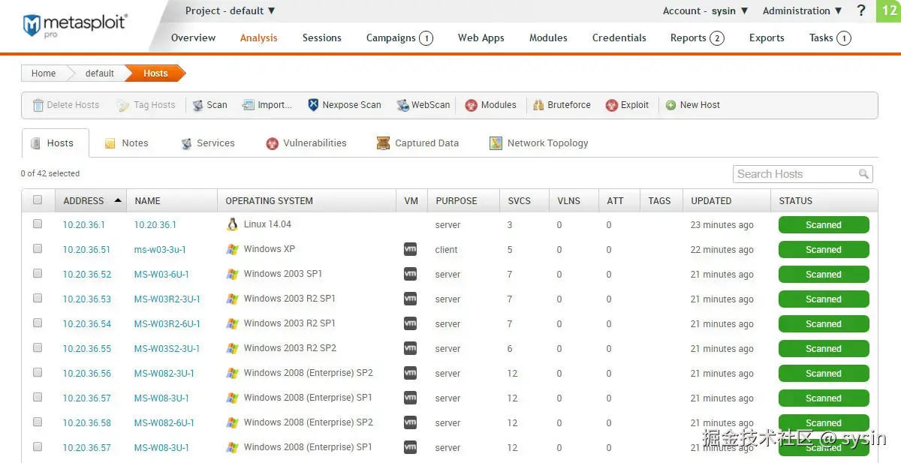Open the help question mark icon

pos(861,11)
